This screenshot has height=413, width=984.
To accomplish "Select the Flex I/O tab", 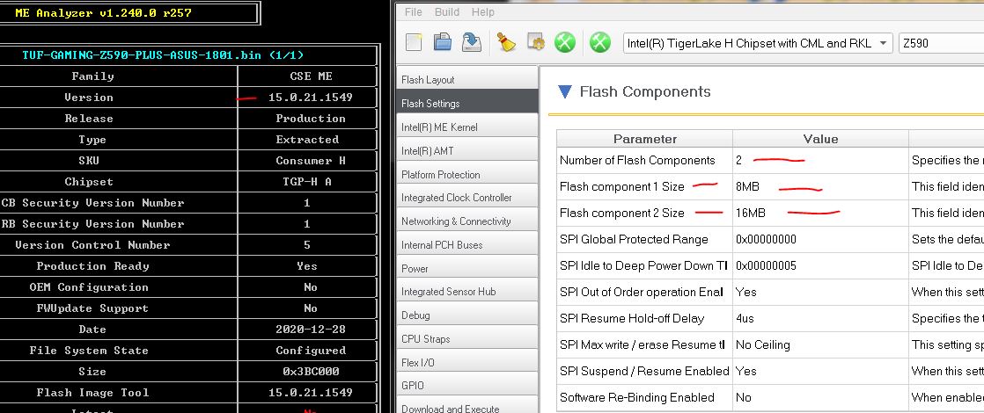I will (467, 362).
